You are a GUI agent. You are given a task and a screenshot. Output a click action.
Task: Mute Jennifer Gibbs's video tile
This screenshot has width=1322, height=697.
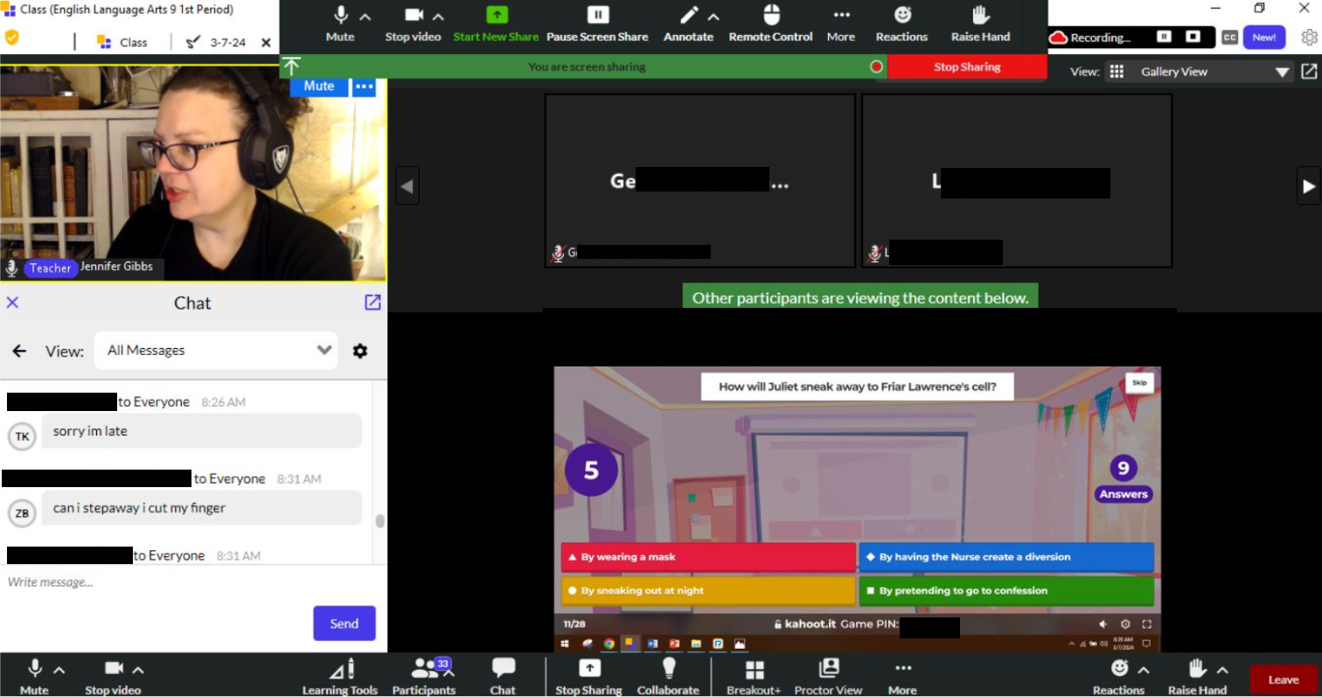point(317,86)
